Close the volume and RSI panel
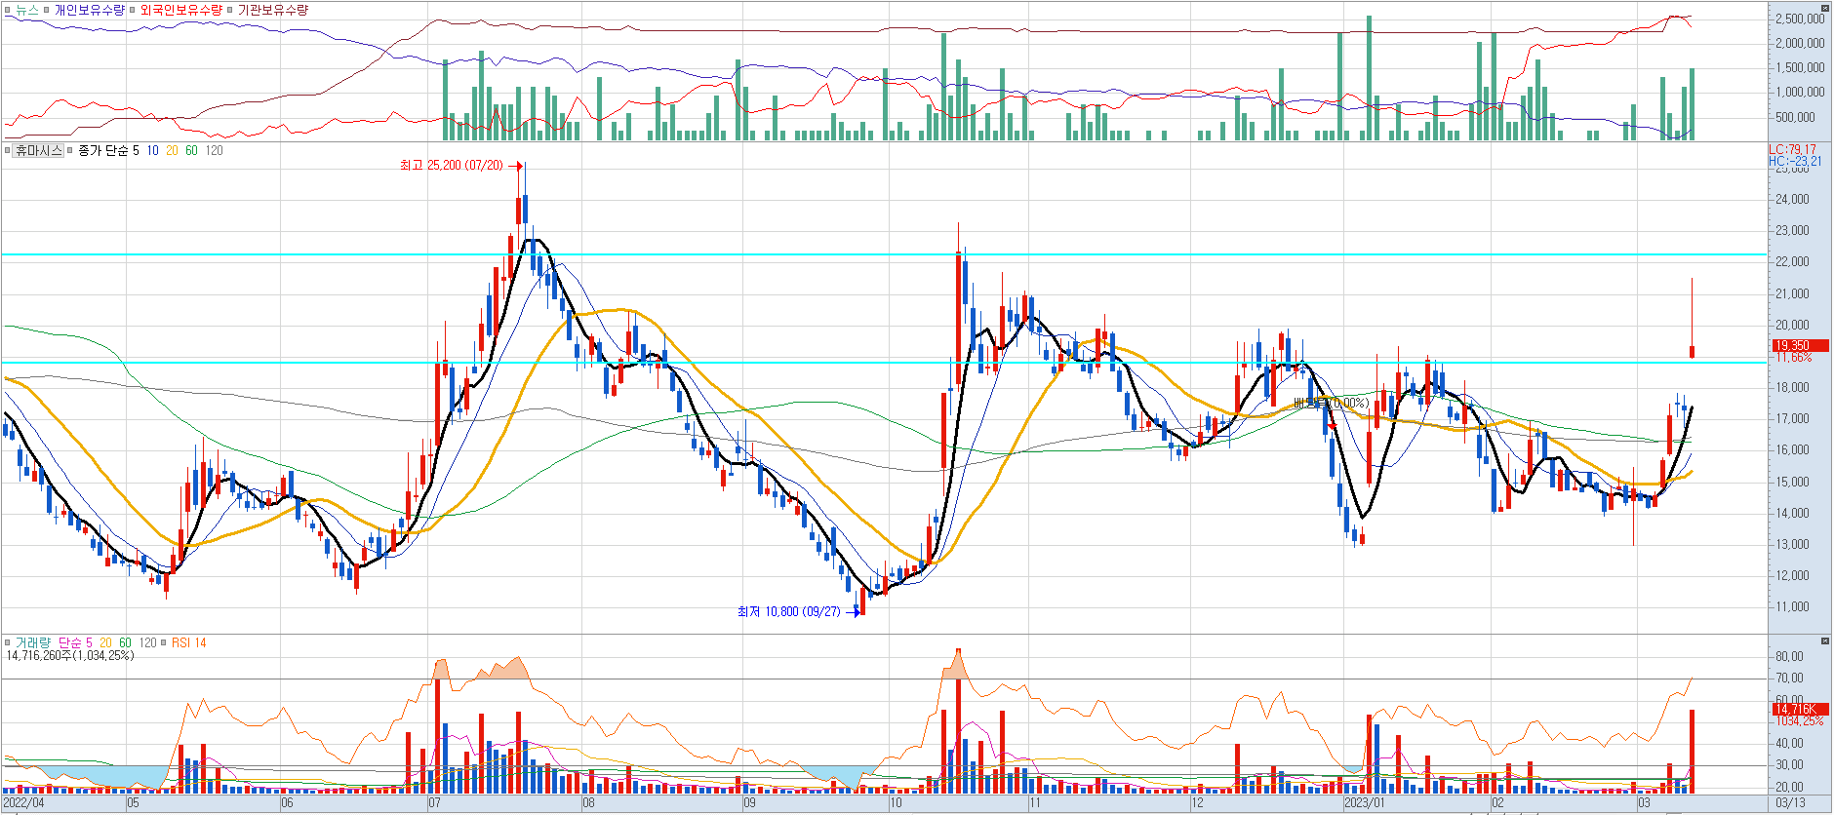This screenshot has width=1834, height=815. (1825, 640)
